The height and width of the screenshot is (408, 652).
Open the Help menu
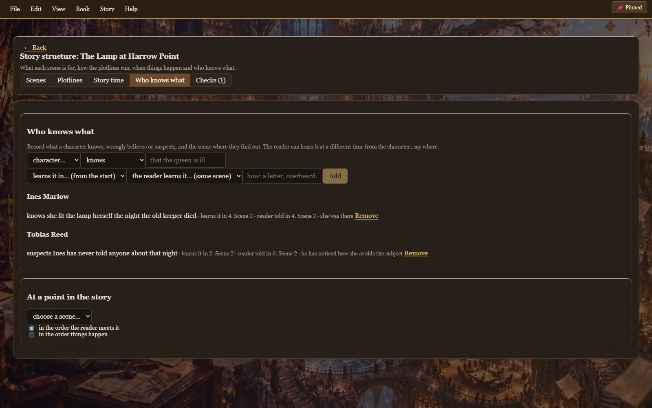[131, 9]
